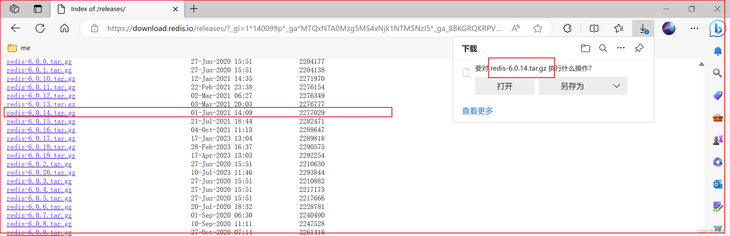Go to the home page

click(64, 28)
